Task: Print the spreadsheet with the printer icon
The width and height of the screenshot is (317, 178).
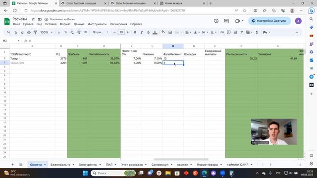Action: (29, 32)
